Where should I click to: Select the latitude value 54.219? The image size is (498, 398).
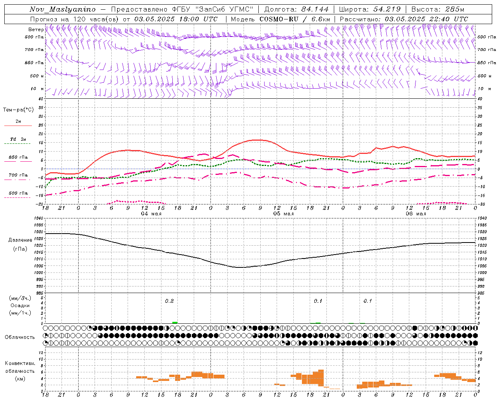click(387, 9)
